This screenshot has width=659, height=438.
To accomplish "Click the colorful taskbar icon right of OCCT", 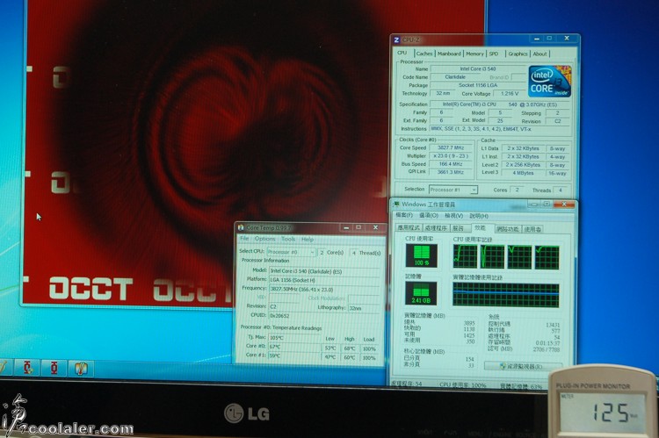I will pyautogui.click(x=81, y=370).
